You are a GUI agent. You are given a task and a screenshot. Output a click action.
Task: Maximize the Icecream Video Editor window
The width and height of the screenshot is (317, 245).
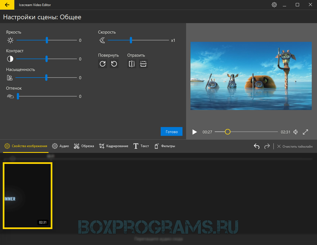pos(297,5)
